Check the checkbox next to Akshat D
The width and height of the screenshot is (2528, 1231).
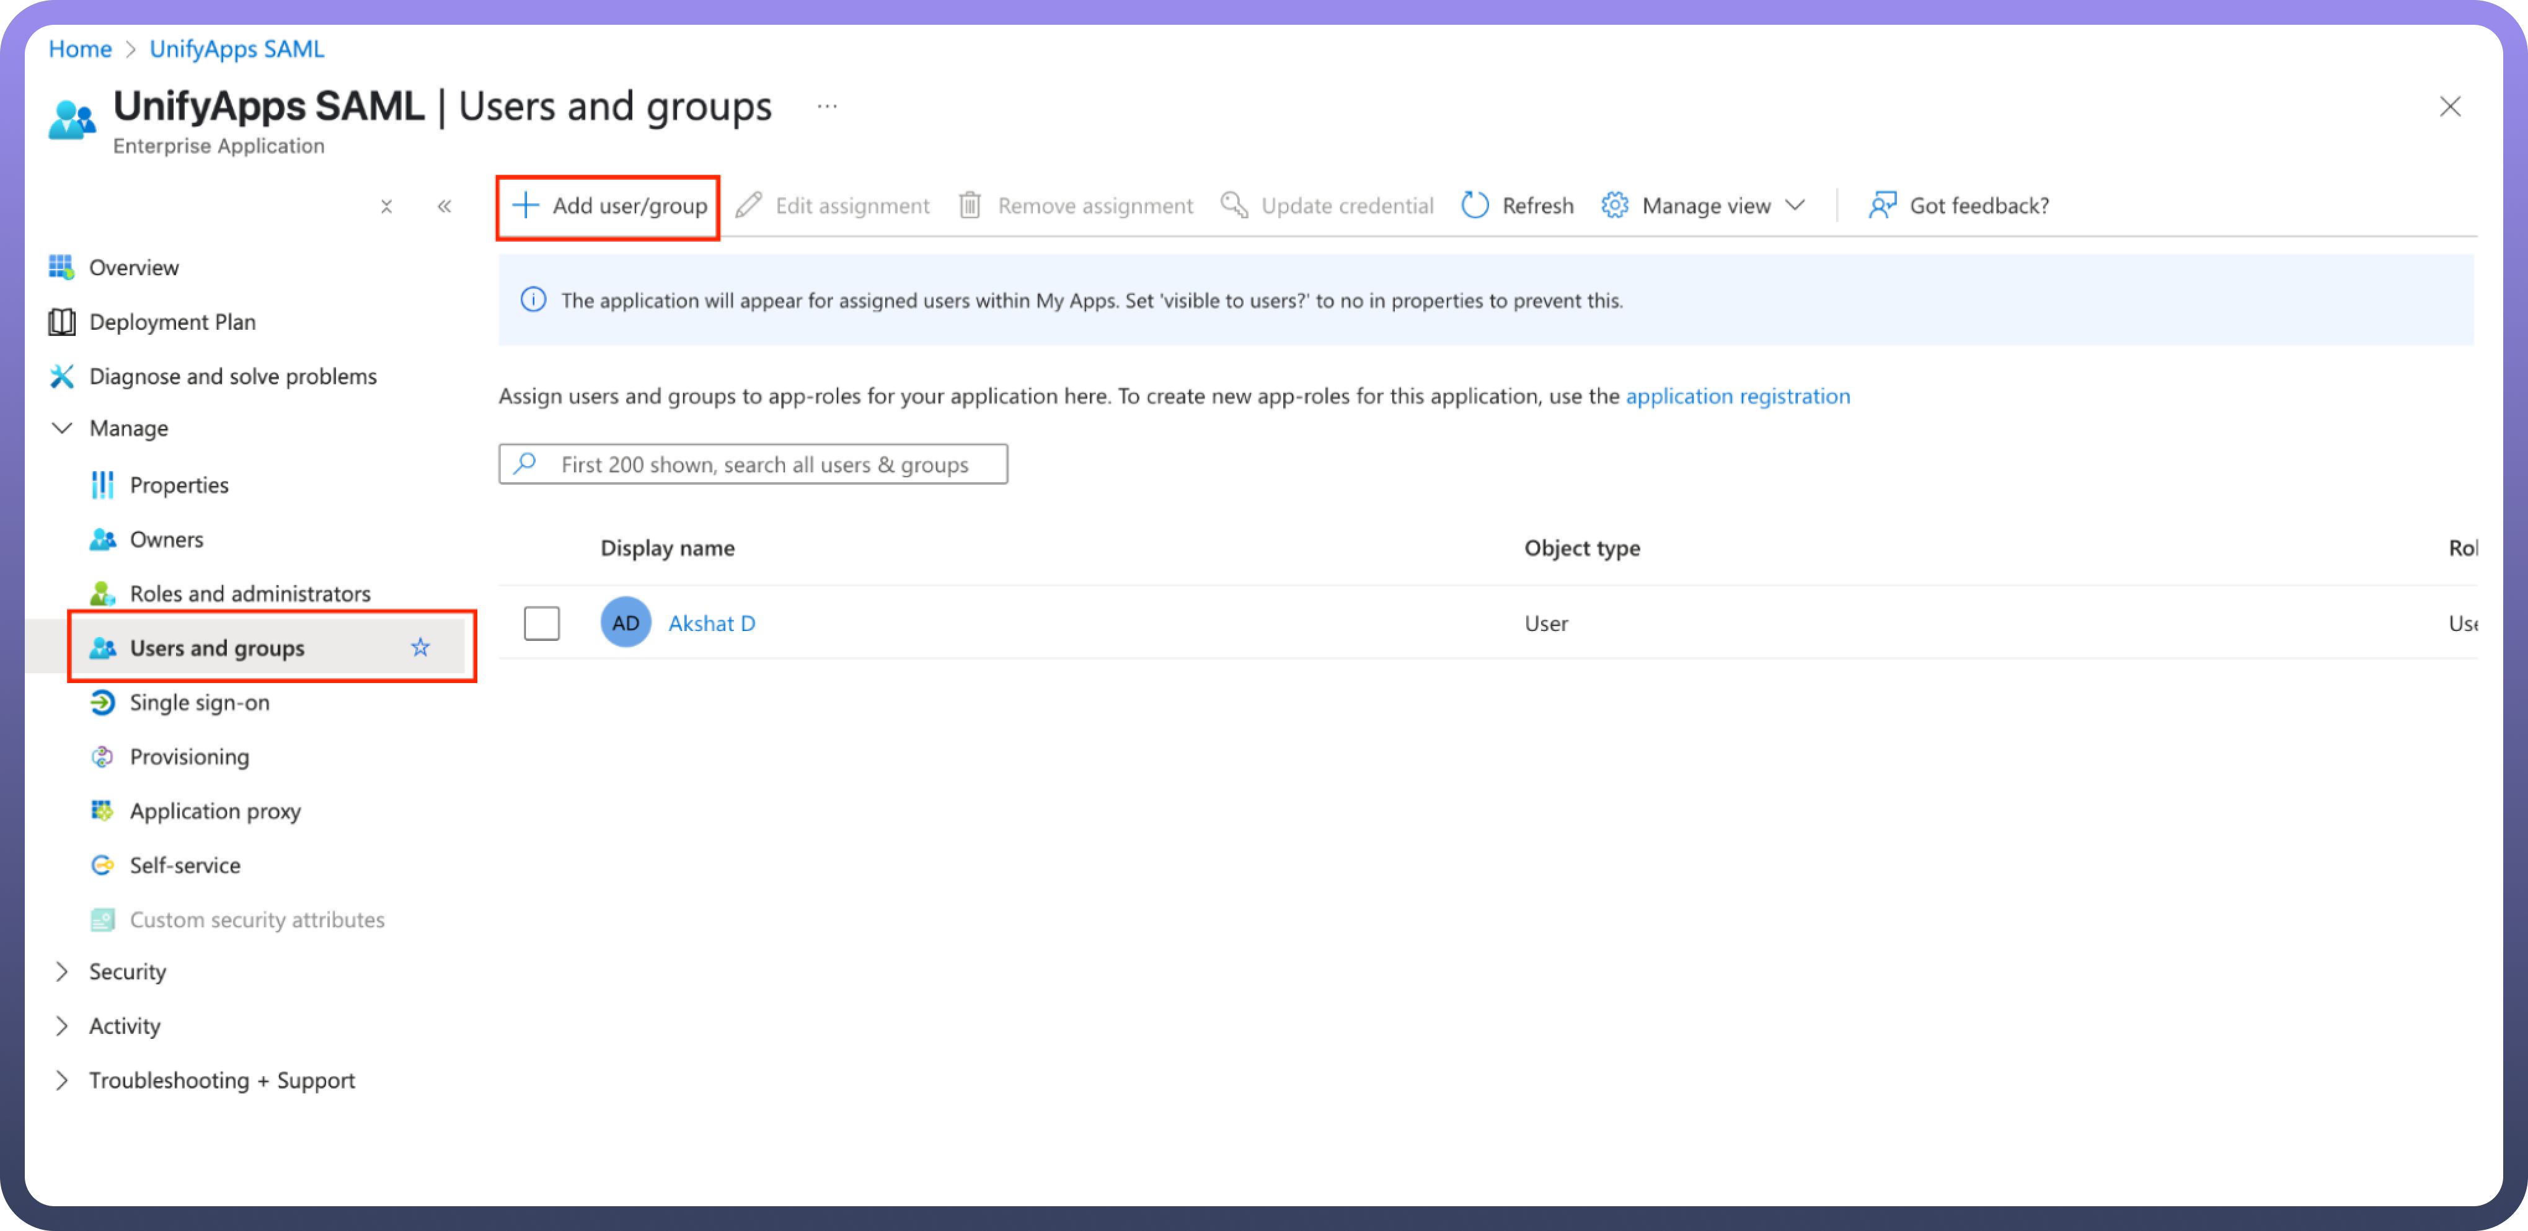[x=542, y=623]
